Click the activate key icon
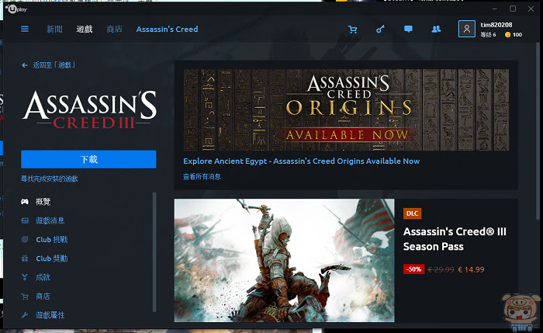 380,29
